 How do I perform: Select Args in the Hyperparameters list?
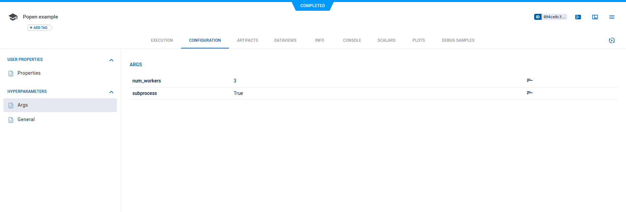[x=23, y=105]
